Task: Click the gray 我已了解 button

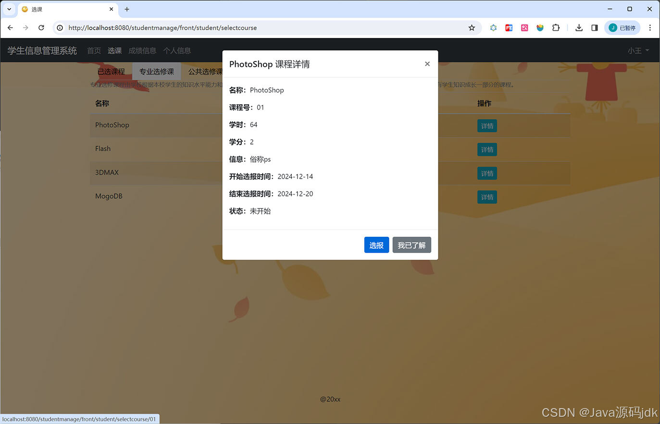Action: pos(411,245)
